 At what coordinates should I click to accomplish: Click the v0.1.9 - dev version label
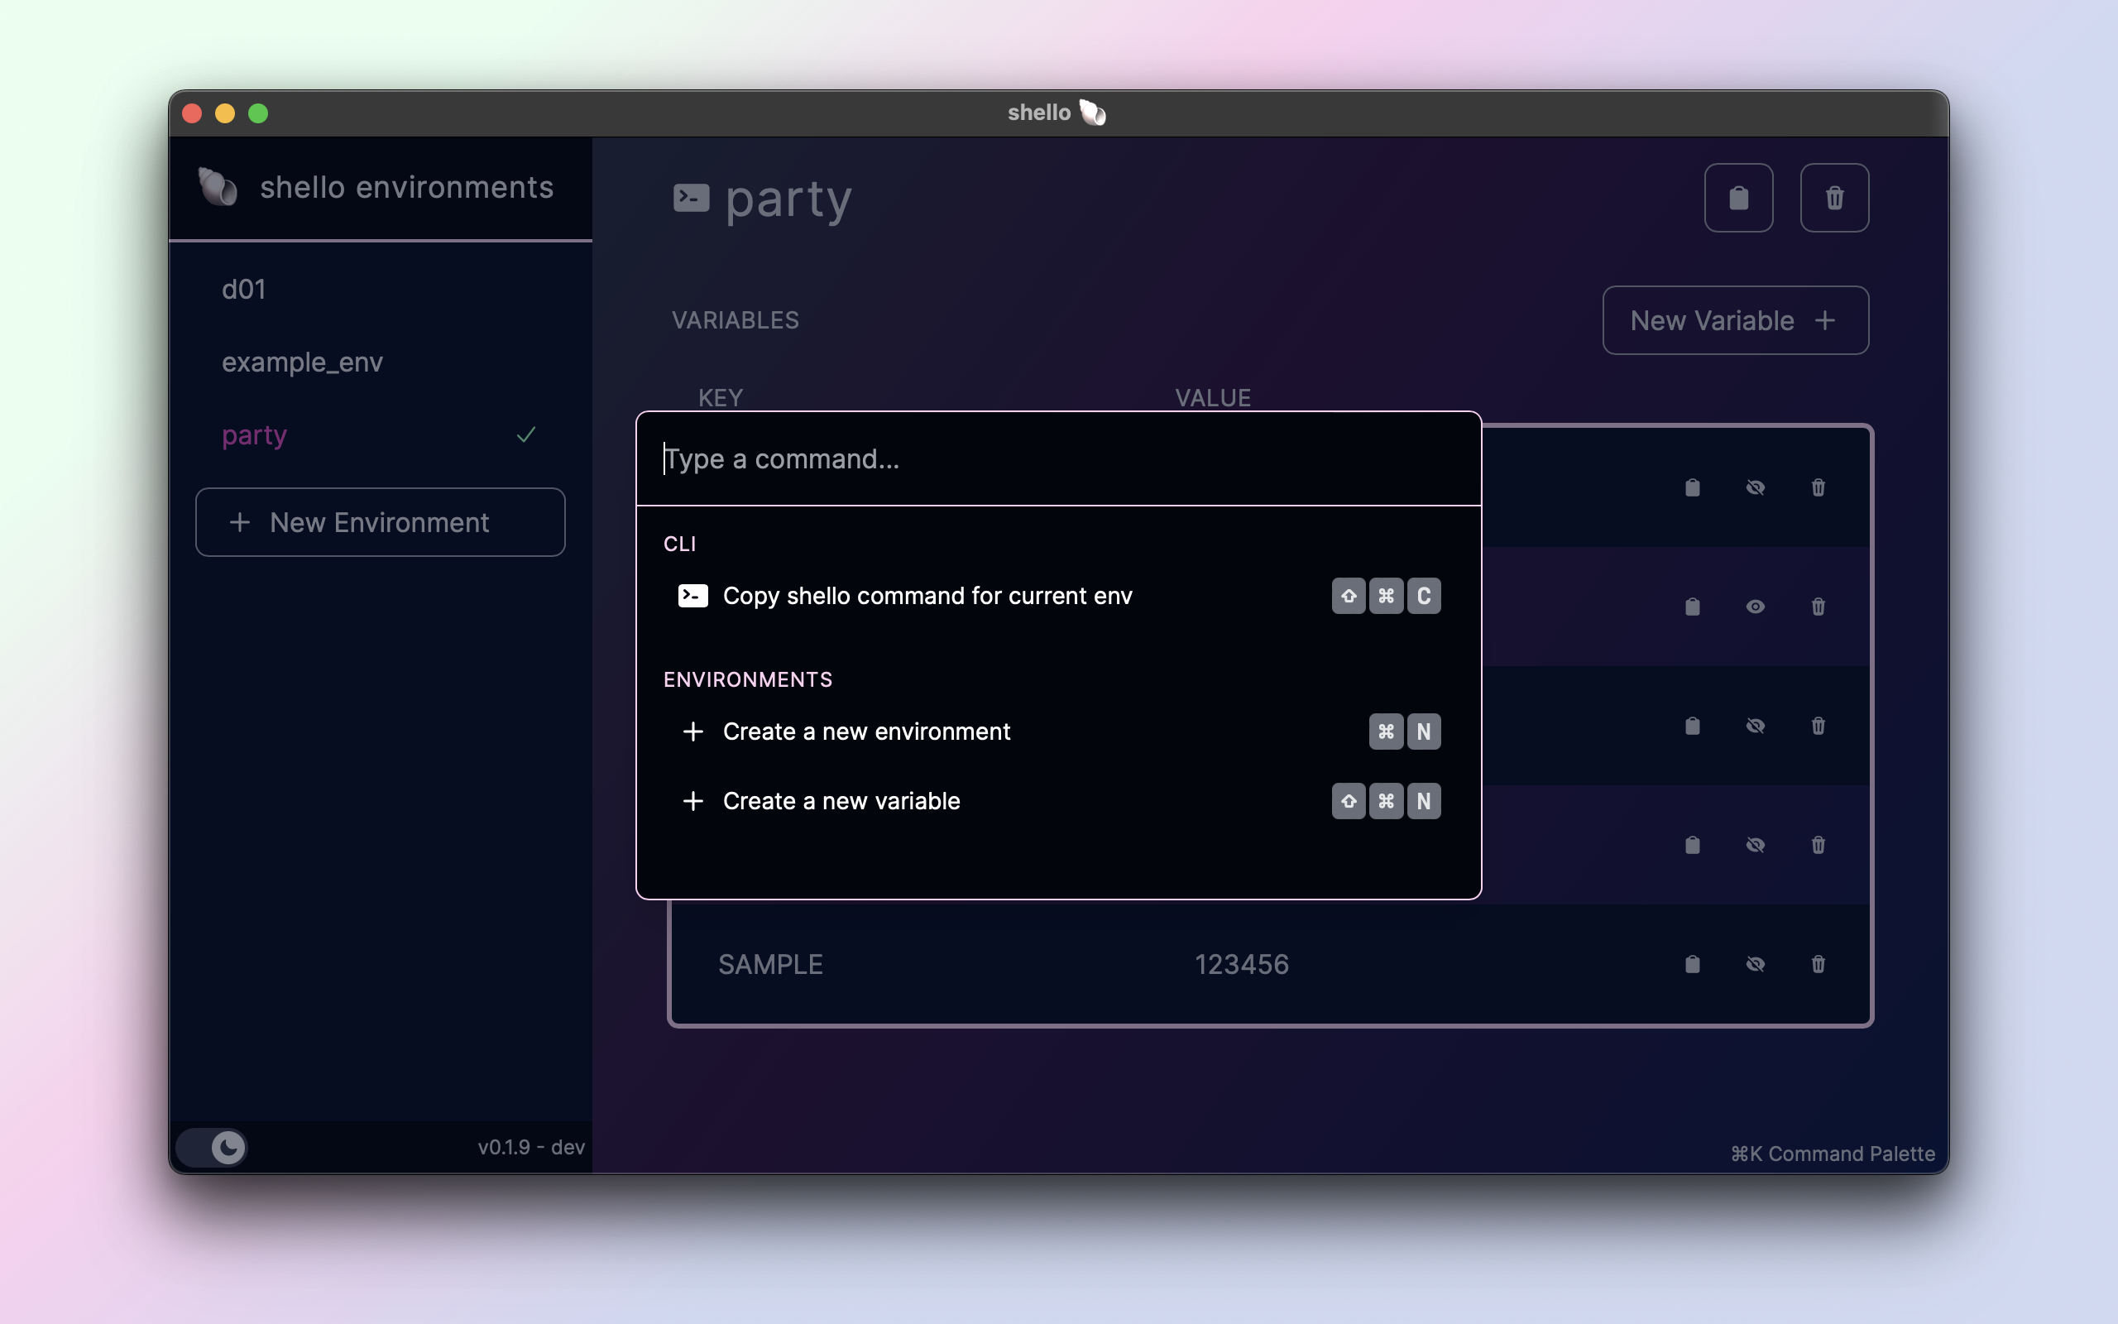pyautogui.click(x=531, y=1146)
